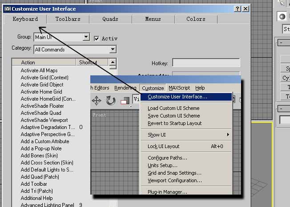
Task: Select Add Toolbar action
Action: click(34, 184)
